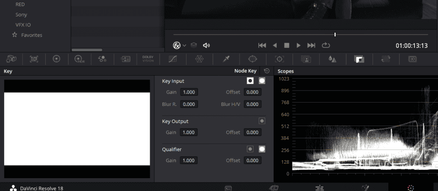Screen dimensions: 438x191
Task: Open the Color Match palette
Action: (x=34, y=59)
